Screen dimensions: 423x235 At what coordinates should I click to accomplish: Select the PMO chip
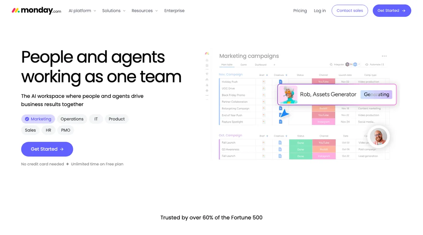coord(66,130)
